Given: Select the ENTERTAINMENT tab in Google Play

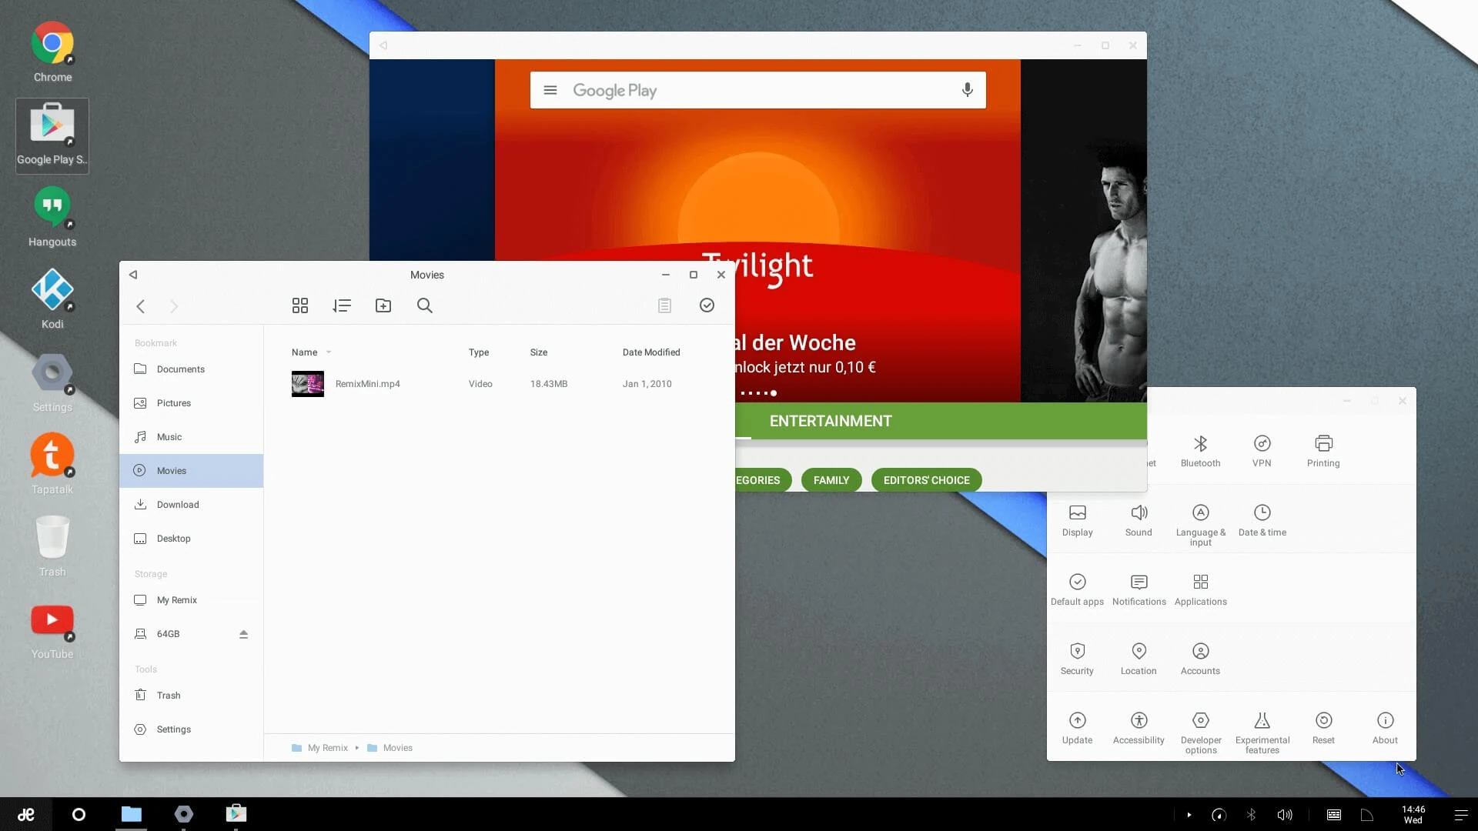Looking at the screenshot, I should (831, 421).
